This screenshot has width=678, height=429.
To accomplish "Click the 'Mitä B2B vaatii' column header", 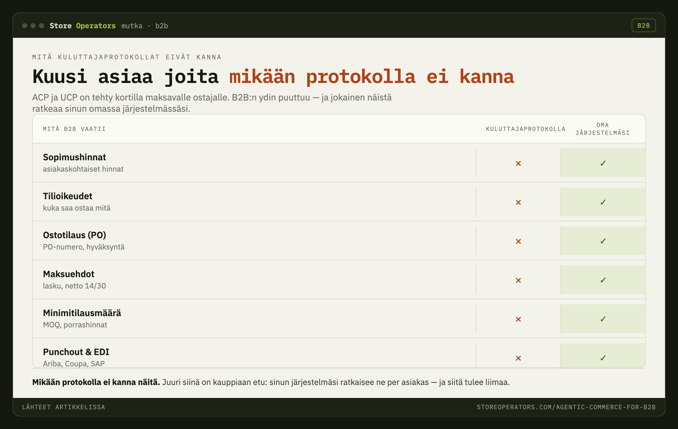I will click(74, 129).
